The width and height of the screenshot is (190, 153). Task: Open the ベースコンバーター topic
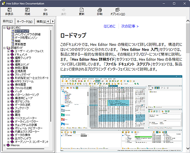(x=26, y=118)
